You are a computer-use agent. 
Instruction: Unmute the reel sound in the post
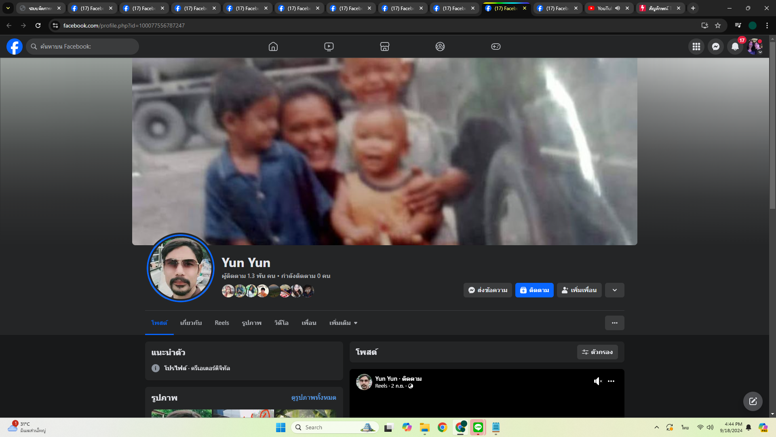598,381
